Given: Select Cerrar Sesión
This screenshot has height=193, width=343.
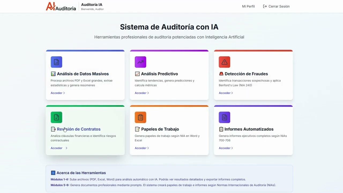Looking at the screenshot, I should (279, 6).
